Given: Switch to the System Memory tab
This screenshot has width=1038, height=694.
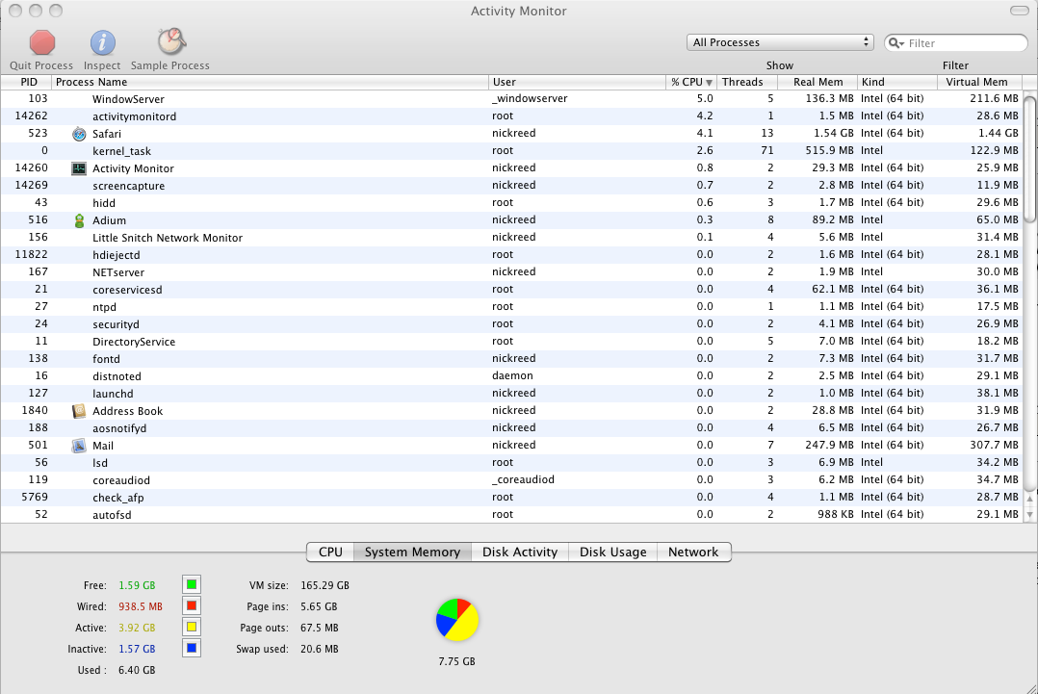Looking at the screenshot, I should coord(412,552).
